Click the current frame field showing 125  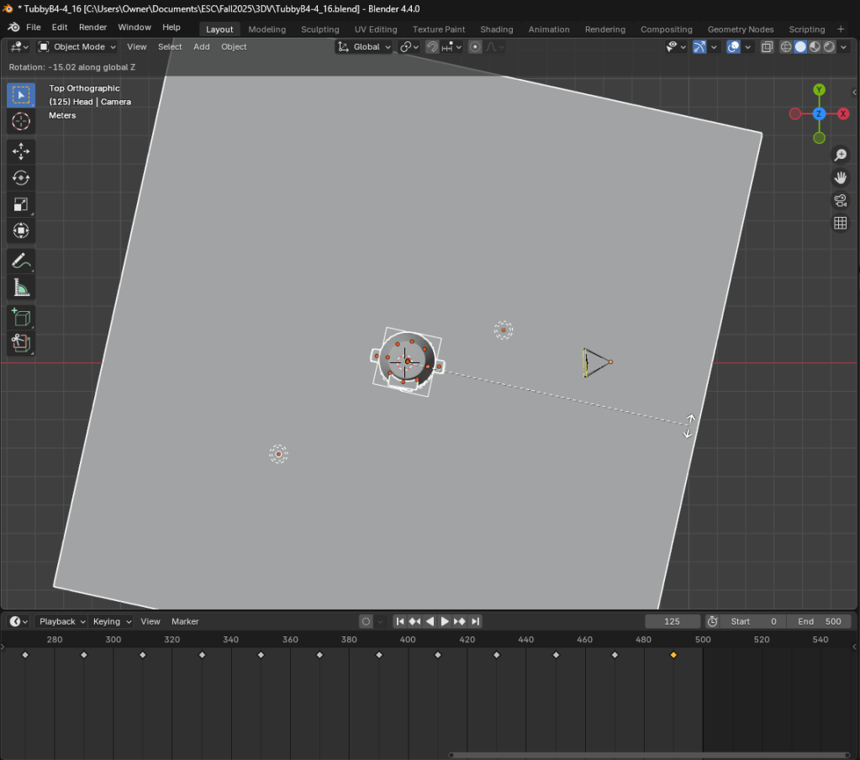672,621
